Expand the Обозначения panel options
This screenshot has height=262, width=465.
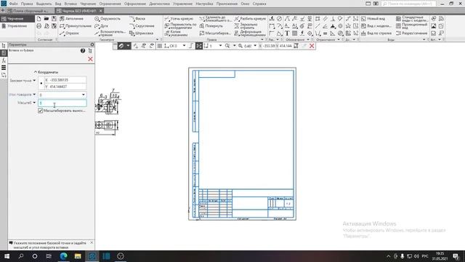(308, 39)
